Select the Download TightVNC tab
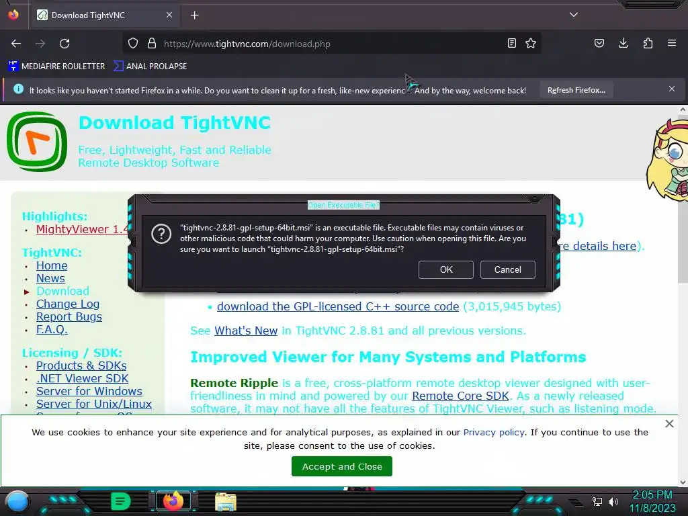Image resolution: width=688 pixels, height=516 pixels. [104, 15]
